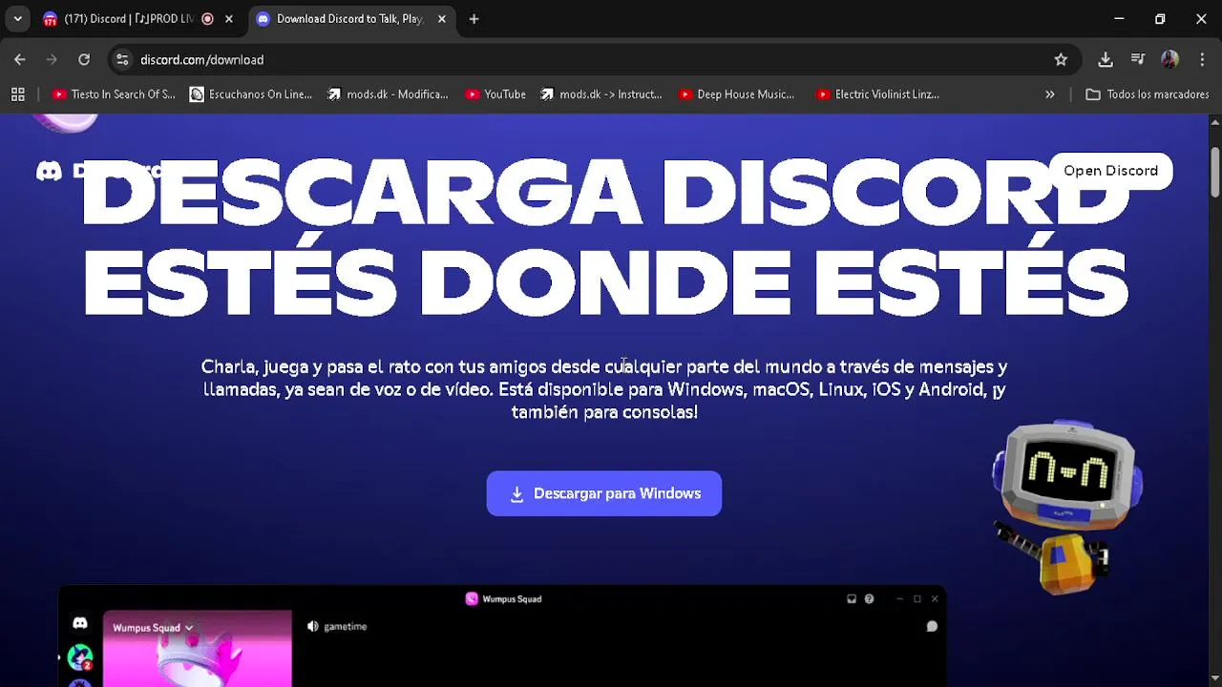Viewport: 1222px width, 687px height.
Task: Open a new tab with plus button
Action: point(474,19)
